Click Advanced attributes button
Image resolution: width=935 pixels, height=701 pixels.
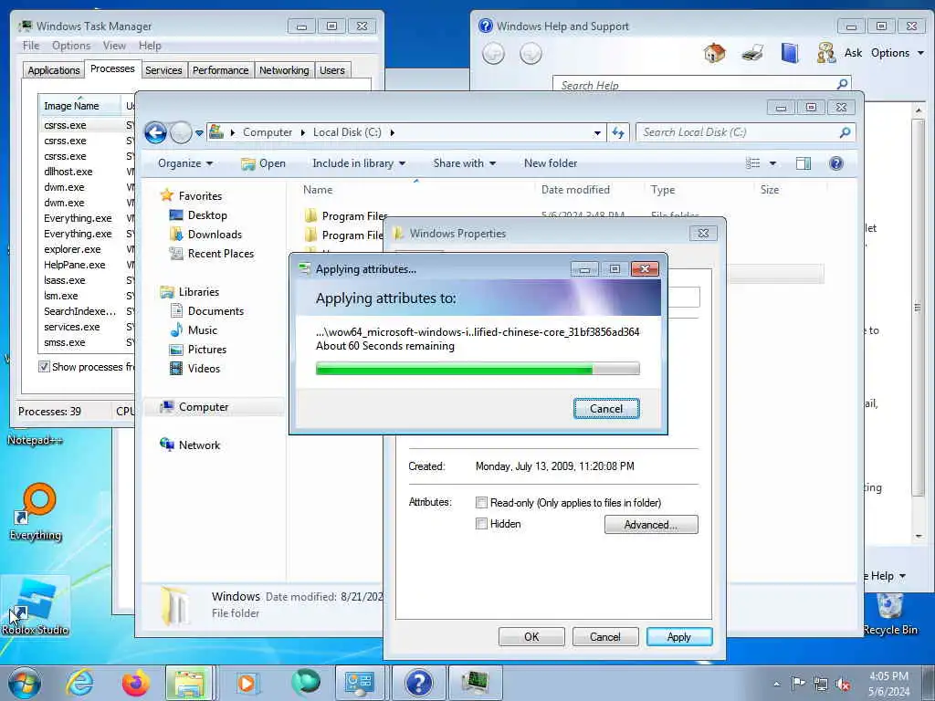651,525
